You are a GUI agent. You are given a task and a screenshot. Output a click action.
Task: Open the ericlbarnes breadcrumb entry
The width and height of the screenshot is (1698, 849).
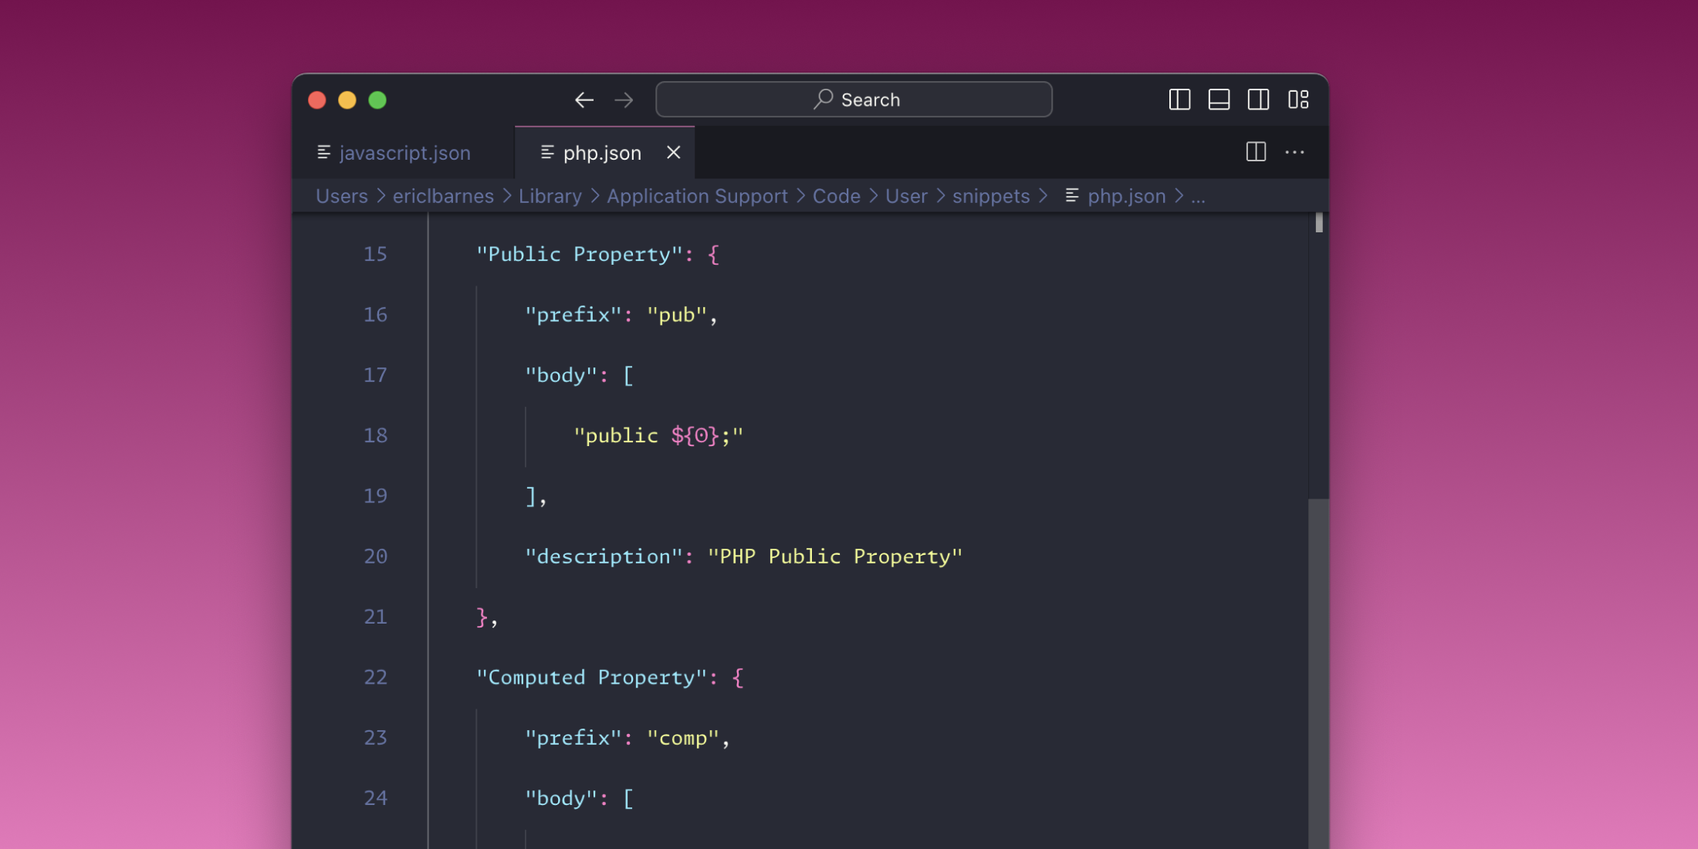pos(443,196)
